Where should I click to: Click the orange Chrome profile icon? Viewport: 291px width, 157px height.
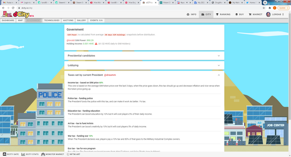coord(274,8)
